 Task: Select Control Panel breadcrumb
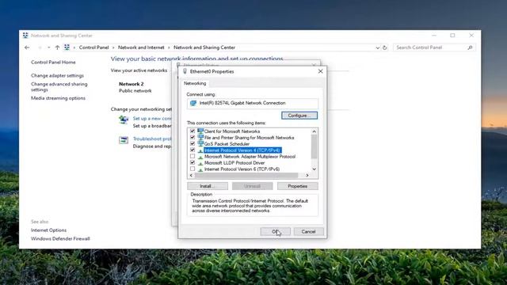pos(93,47)
